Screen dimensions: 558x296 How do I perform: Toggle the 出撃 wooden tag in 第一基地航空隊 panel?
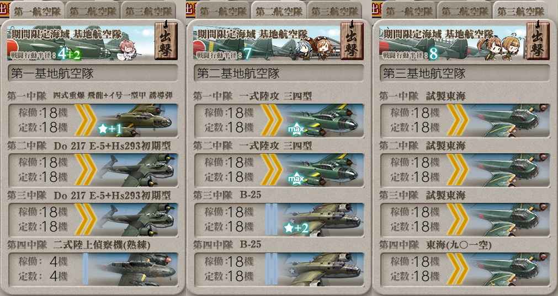pyautogui.click(x=166, y=40)
